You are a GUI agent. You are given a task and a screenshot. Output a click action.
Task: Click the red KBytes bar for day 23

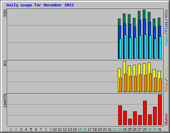pyautogui.click(x=120, y=115)
